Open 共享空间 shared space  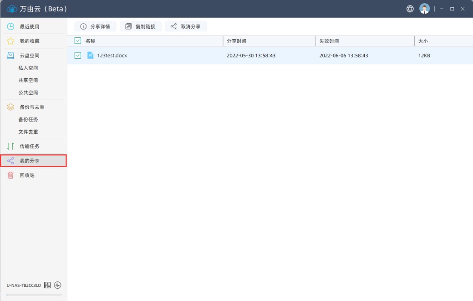point(28,80)
